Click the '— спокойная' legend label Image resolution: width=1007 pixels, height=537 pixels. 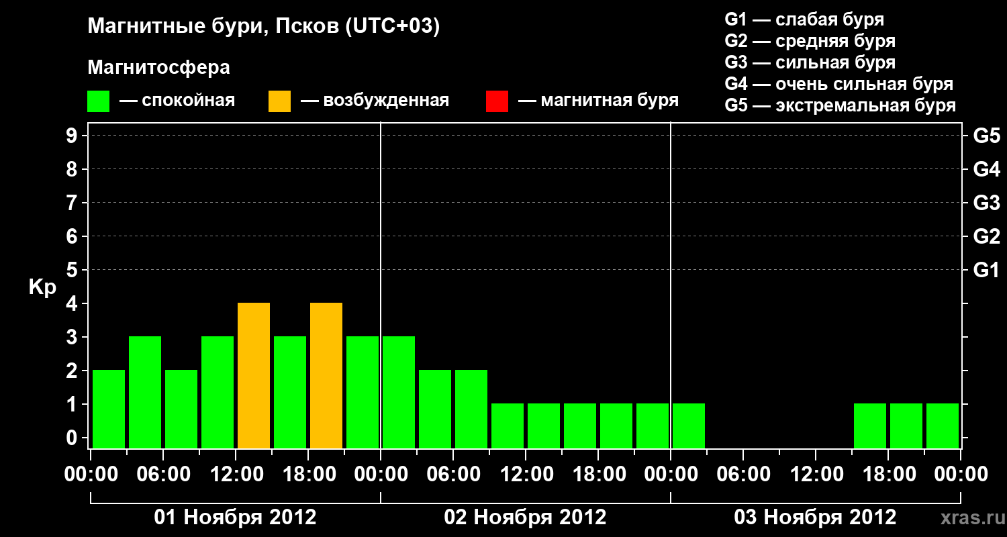coord(177,101)
